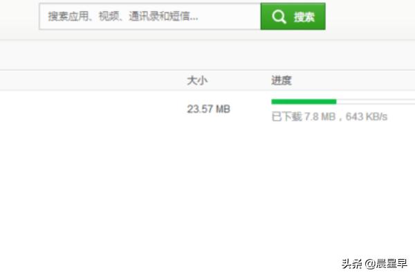The width and height of the screenshot is (415, 277).
Task: Click the blank header cell left of 大小
Action: click(90, 80)
